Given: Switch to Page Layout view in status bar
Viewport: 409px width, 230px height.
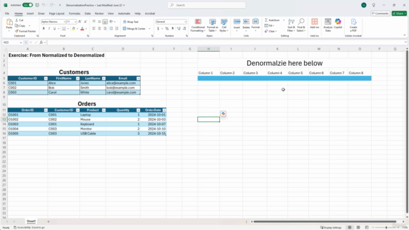Looking at the screenshot, I should click(358, 227).
